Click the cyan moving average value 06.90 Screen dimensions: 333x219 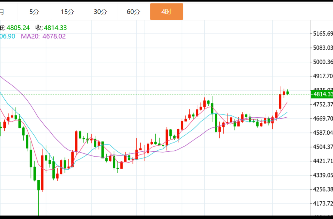[8, 36]
